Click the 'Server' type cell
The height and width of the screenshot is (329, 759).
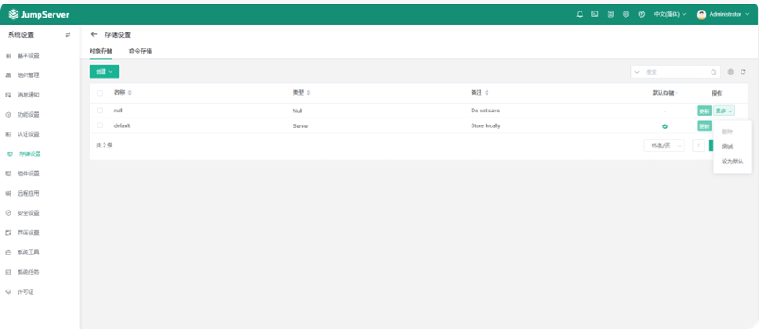point(301,126)
